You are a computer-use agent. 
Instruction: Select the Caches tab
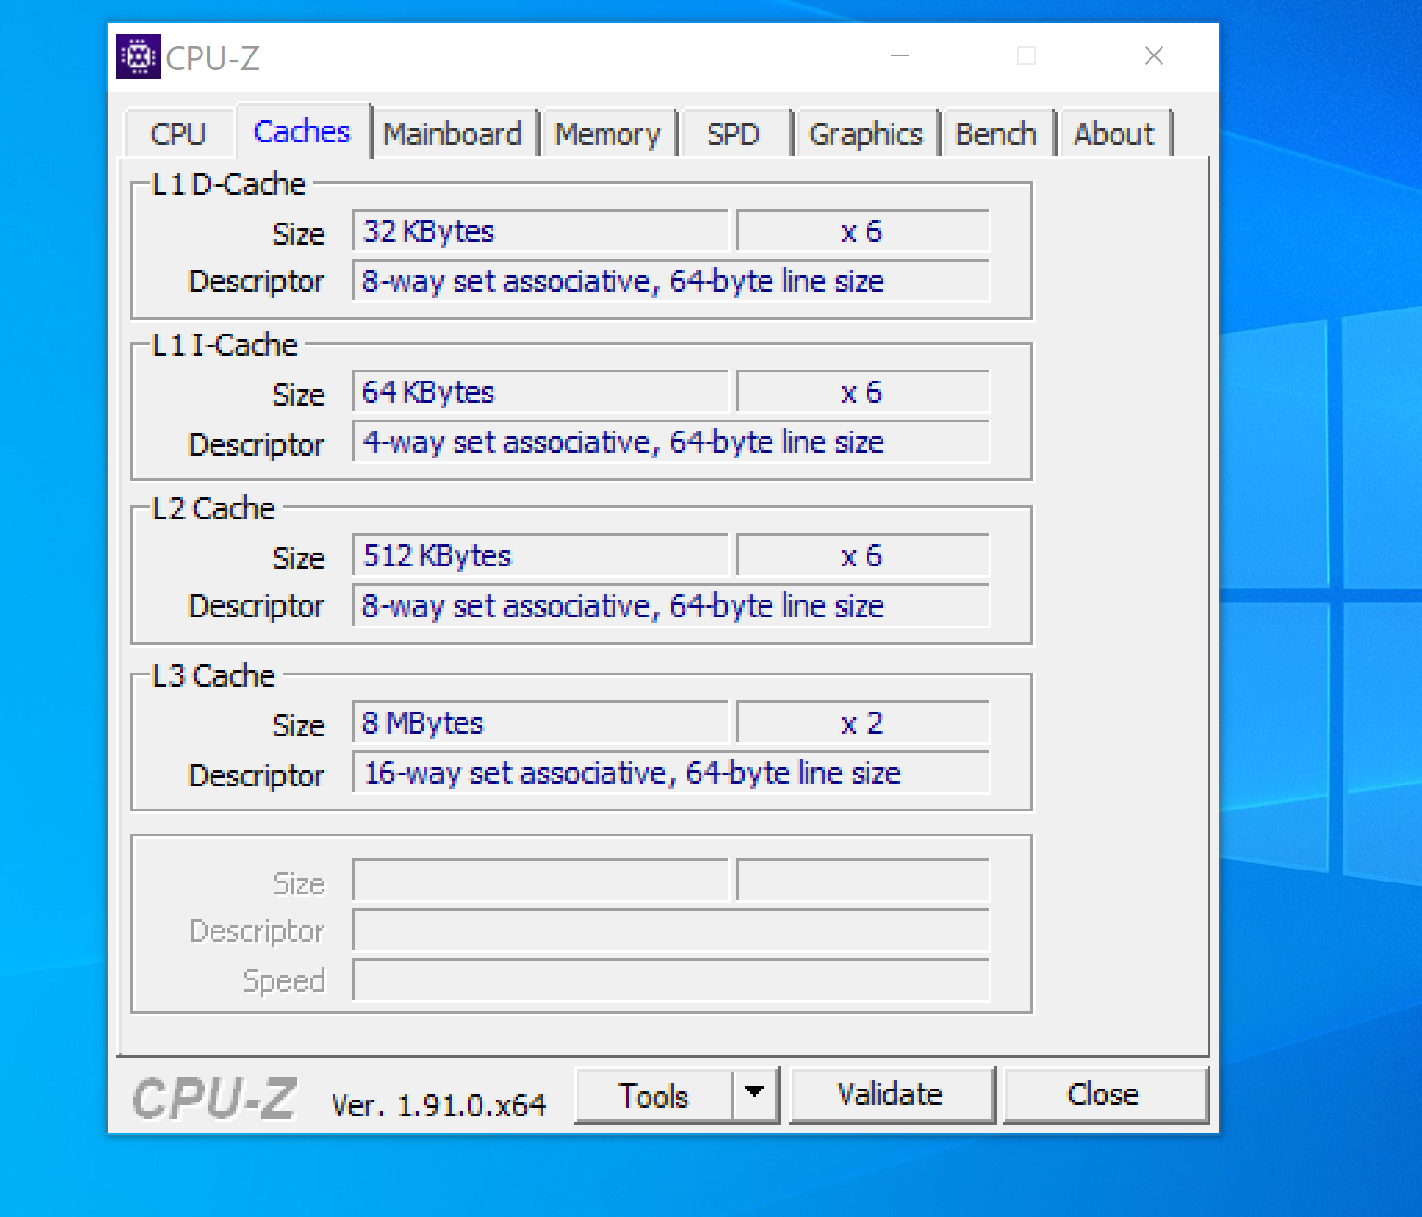[x=303, y=131]
